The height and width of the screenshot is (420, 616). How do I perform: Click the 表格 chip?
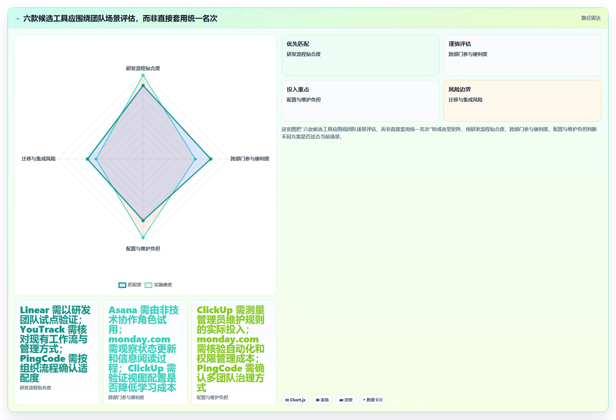tap(322, 400)
